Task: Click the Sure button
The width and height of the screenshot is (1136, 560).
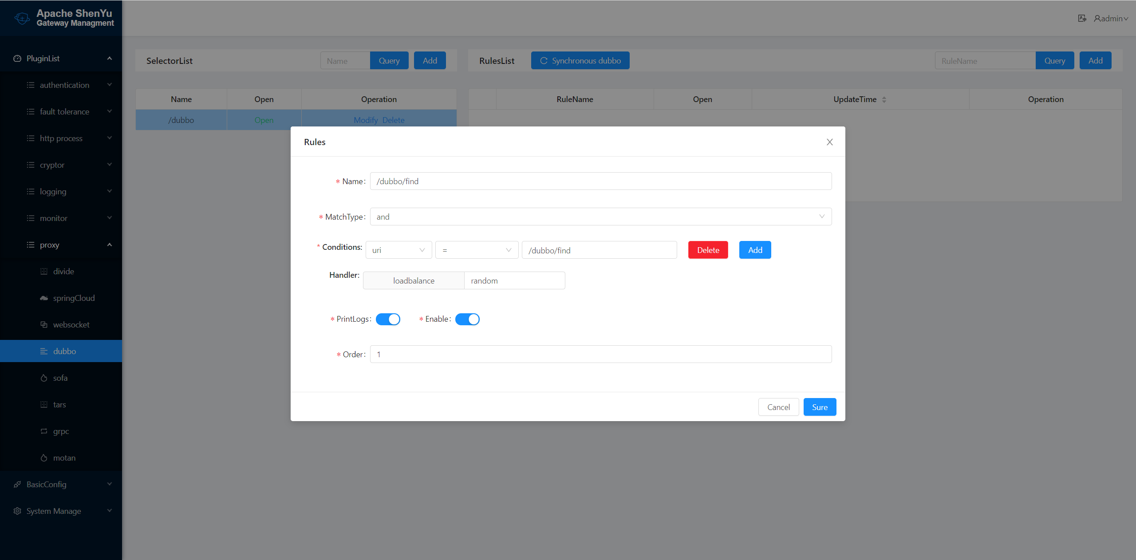Action: [819, 407]
